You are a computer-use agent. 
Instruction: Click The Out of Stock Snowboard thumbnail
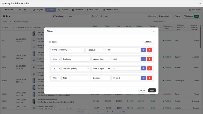pyautogui.click(x=34, y=101)
